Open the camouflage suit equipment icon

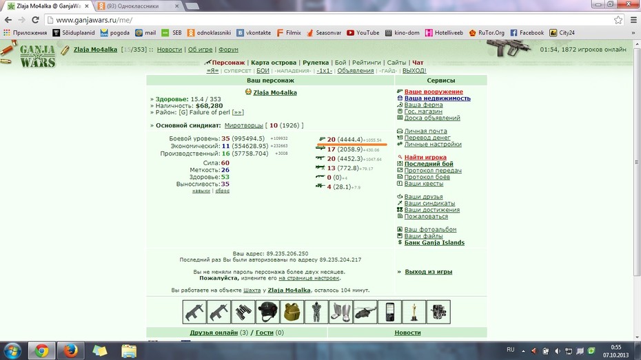coord(316,312)
